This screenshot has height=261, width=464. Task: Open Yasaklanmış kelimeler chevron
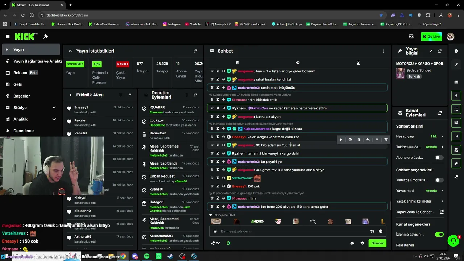[x=442, y=202]
